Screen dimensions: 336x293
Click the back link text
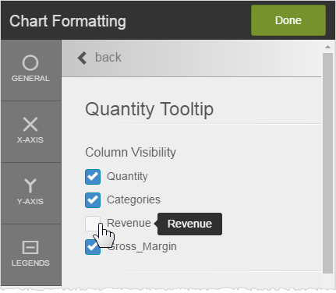[108, 58]
